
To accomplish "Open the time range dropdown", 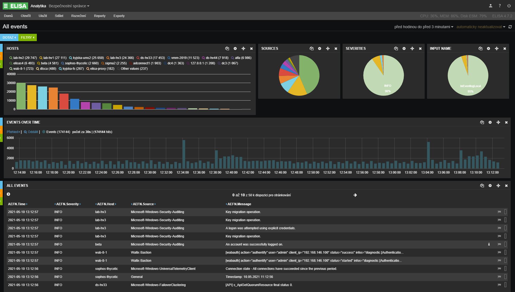I will coord(424,27).
